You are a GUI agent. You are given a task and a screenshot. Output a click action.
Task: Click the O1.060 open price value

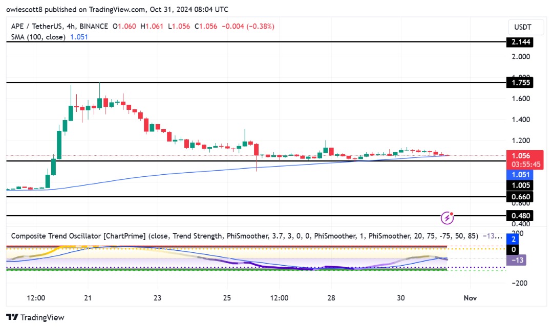(124, 27)
